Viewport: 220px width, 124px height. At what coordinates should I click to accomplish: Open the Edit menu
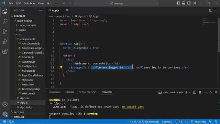click(x=18, y=3)
